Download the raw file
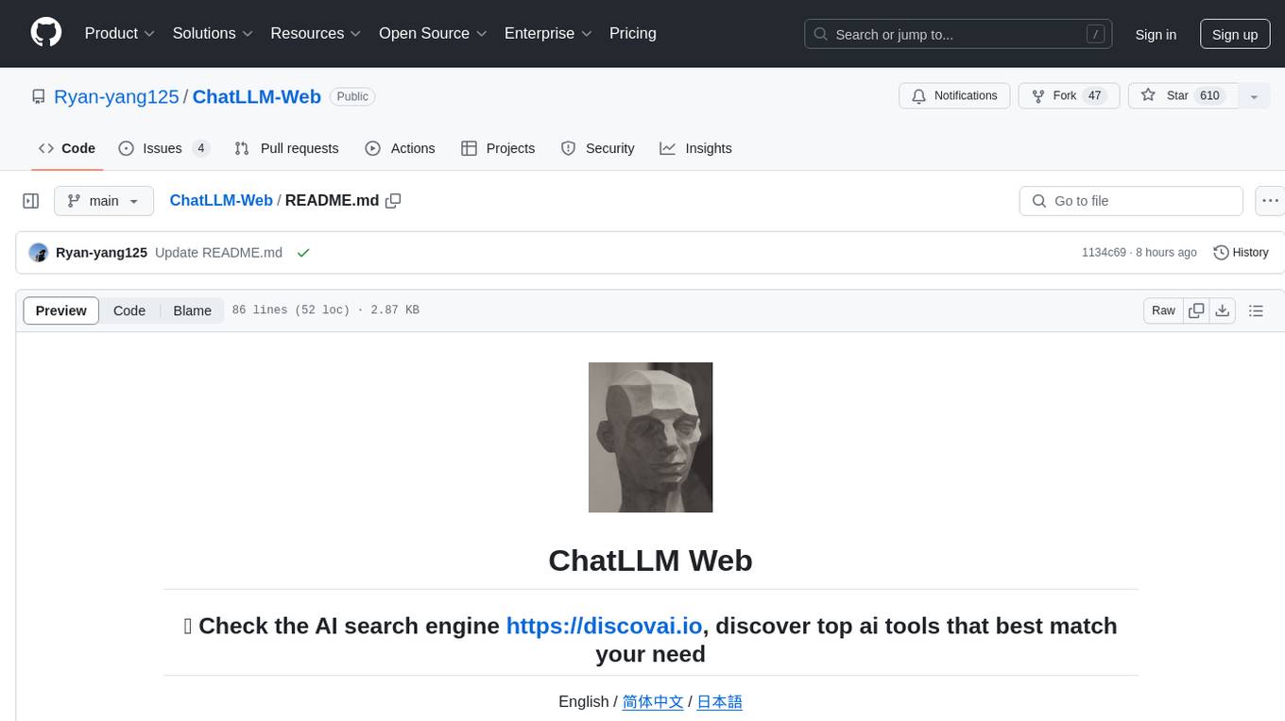Image resolution: width=1285 pixels, height=721 pixels. click(1223, 310)
